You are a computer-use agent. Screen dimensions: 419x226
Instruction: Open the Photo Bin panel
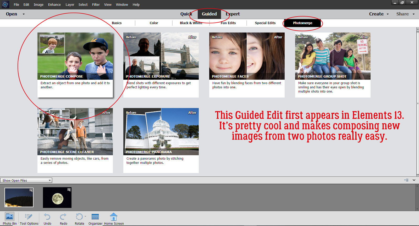click(x=10, y=219)
